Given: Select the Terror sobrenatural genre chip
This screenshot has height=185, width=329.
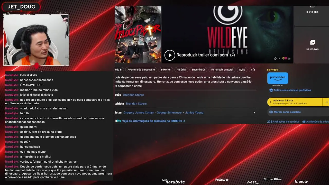Looking at the screenshot, I should pos(222,70).
